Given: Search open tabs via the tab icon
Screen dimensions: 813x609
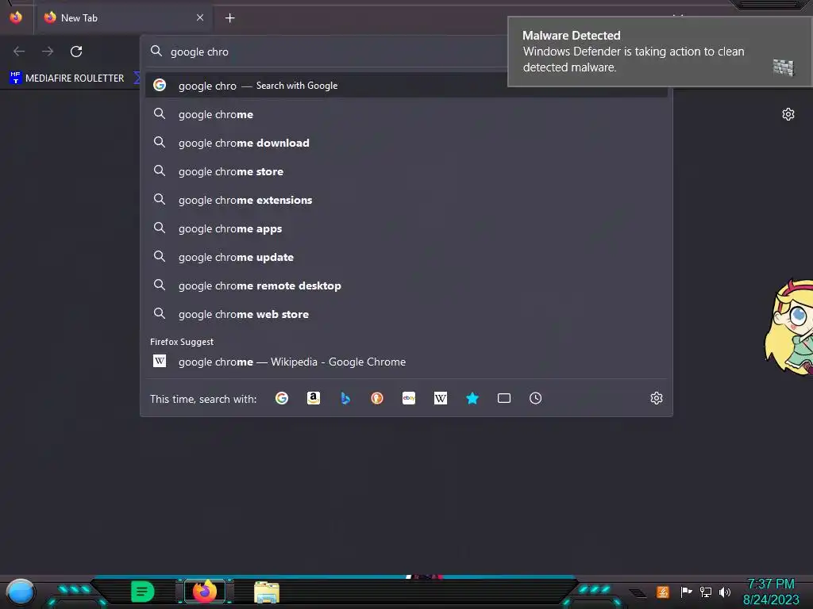Looking at the screenshot, I should (504, 398).
